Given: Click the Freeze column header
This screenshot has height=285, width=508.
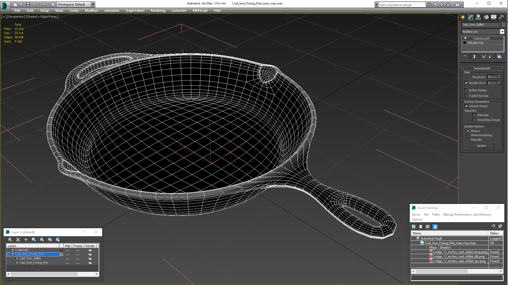Looking at the screenshot, I should [x=78, y=246].
